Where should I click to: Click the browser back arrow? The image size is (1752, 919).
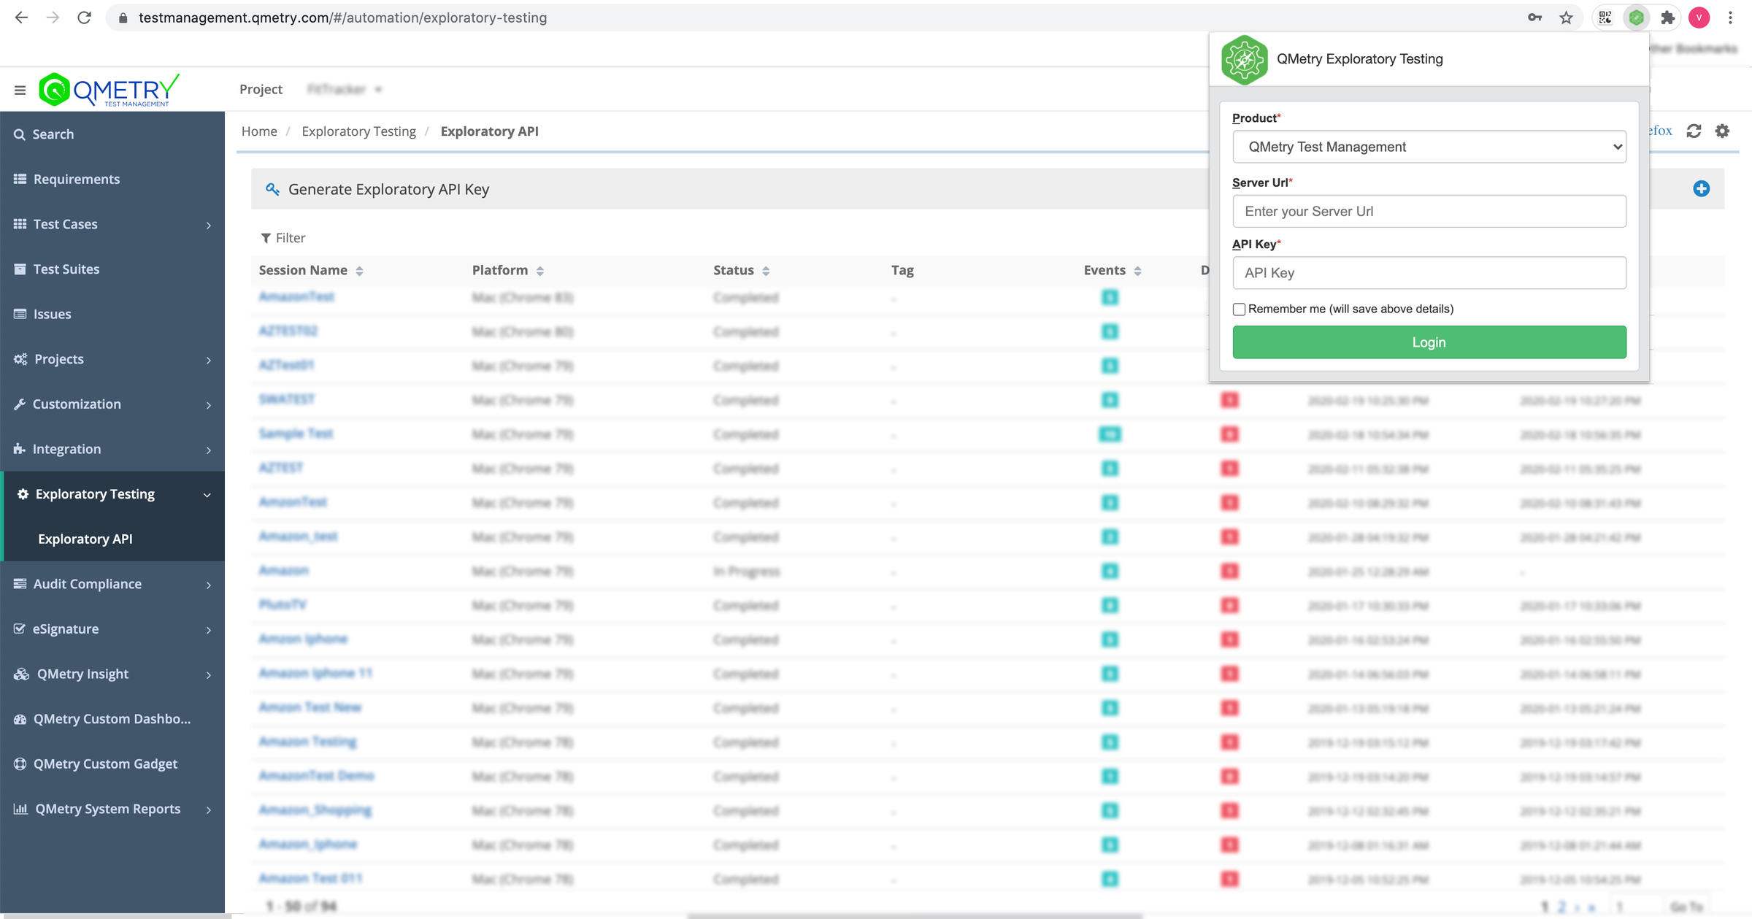point(21,18)
